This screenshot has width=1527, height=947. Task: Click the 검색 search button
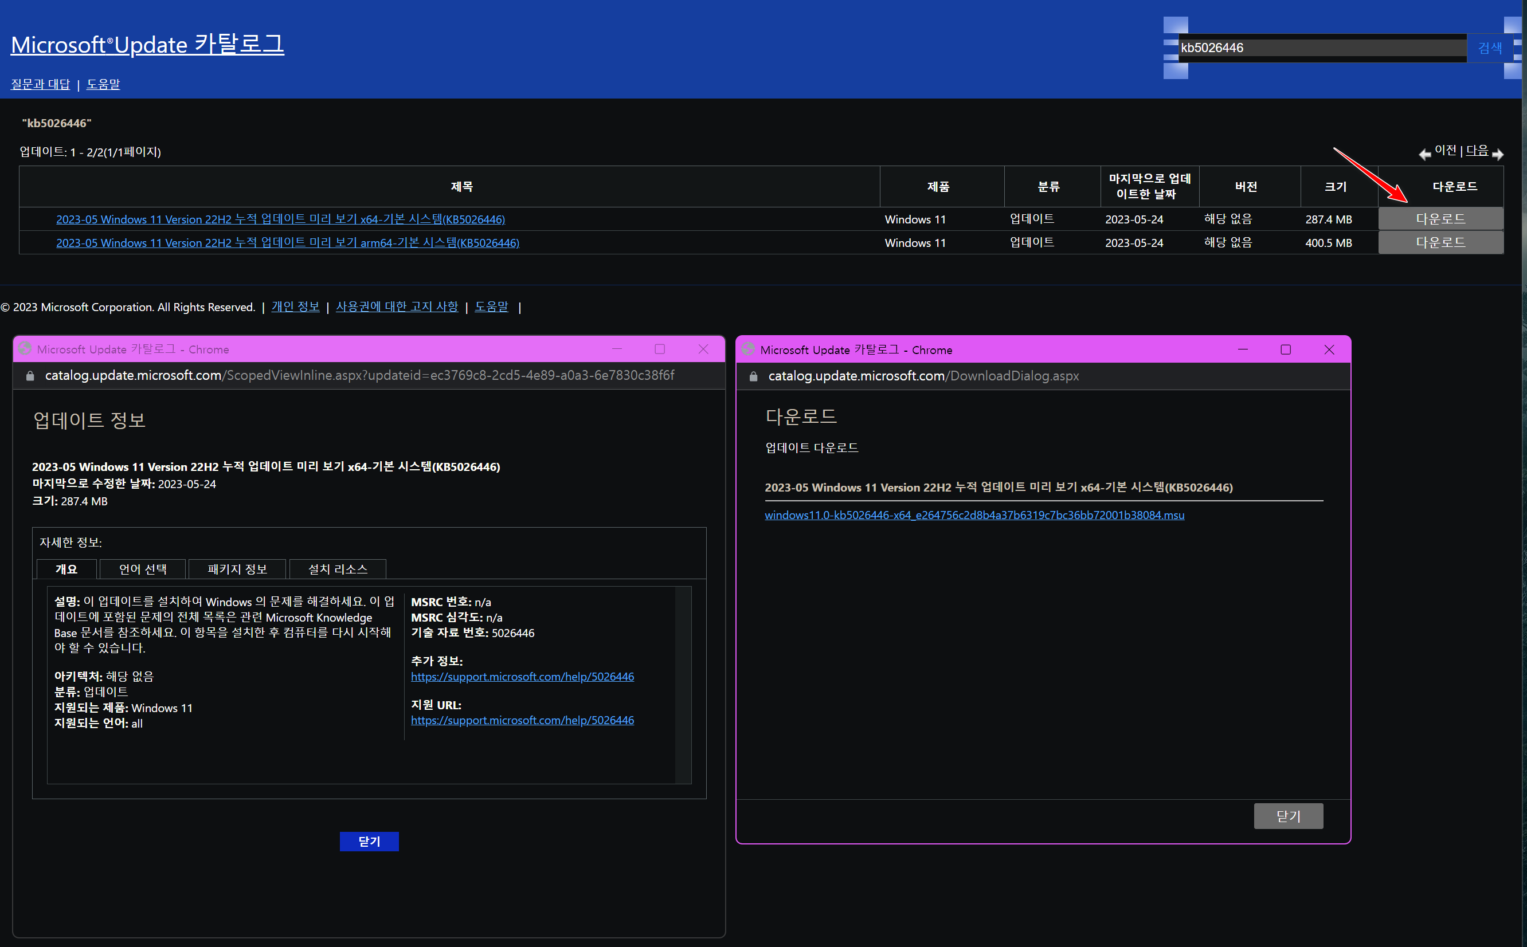[1489, 48]
